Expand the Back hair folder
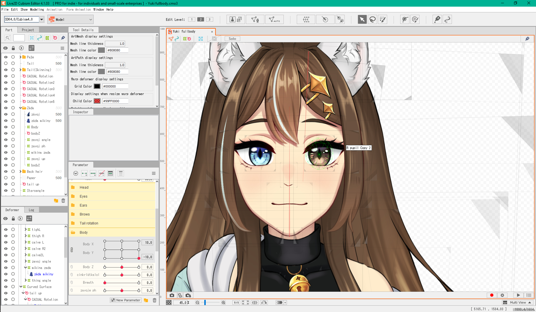536x312 pixels. (x=20, y=172)
